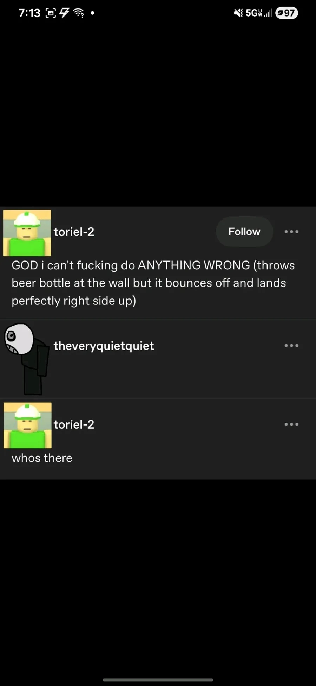Tap the 'whos there' reply text

click(42, 458)
